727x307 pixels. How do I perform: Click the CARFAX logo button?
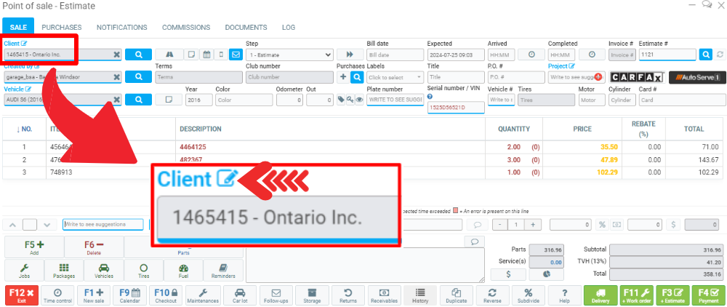pos(636,77)
